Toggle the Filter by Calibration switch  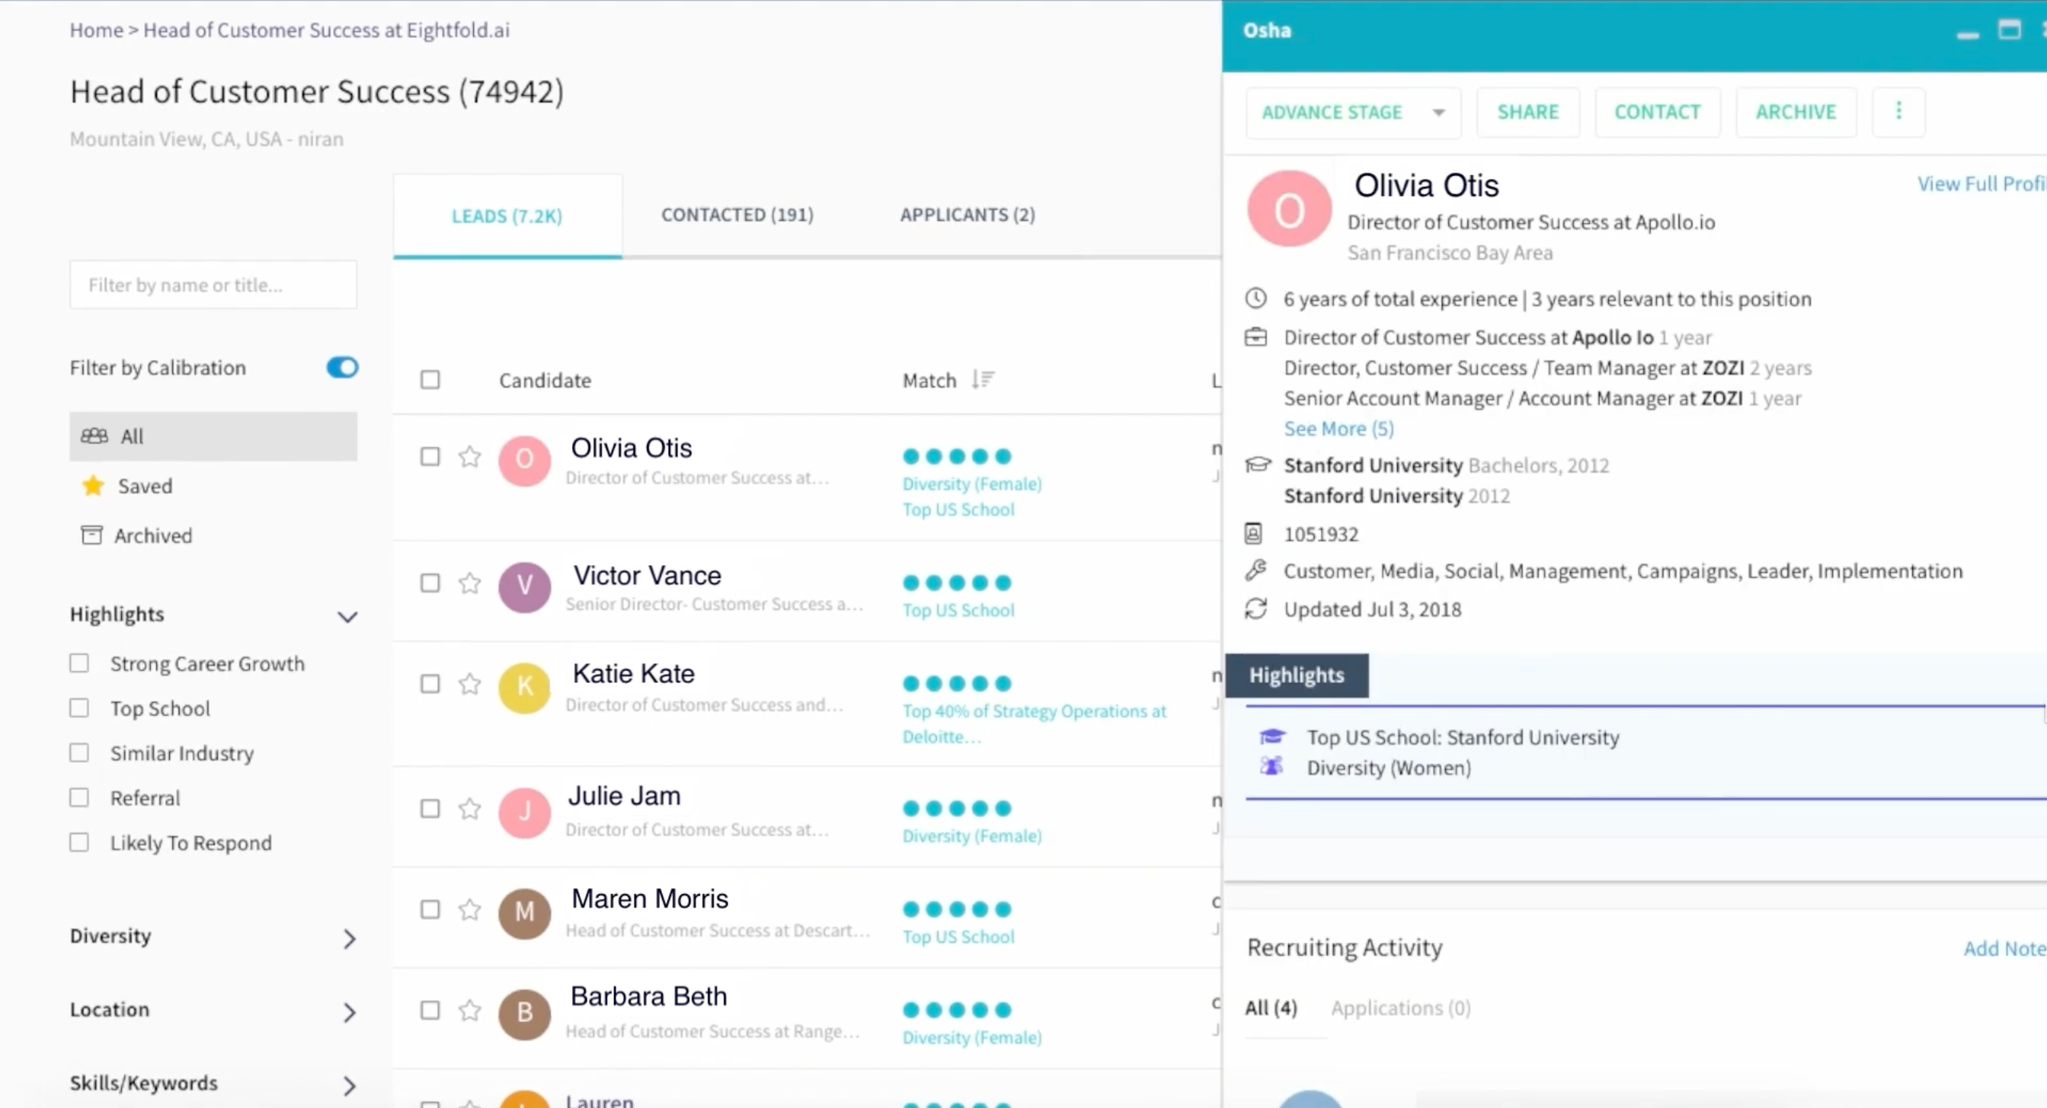(340, 368)
